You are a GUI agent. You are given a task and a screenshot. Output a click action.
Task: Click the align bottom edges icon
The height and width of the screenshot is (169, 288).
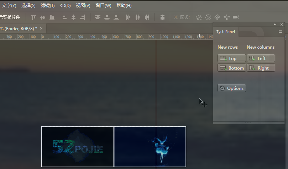(x=52, y=17)
